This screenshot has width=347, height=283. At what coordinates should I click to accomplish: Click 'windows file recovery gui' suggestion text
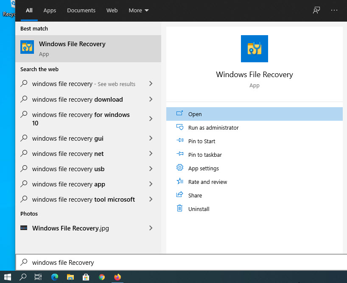click(x=68, y=139)
